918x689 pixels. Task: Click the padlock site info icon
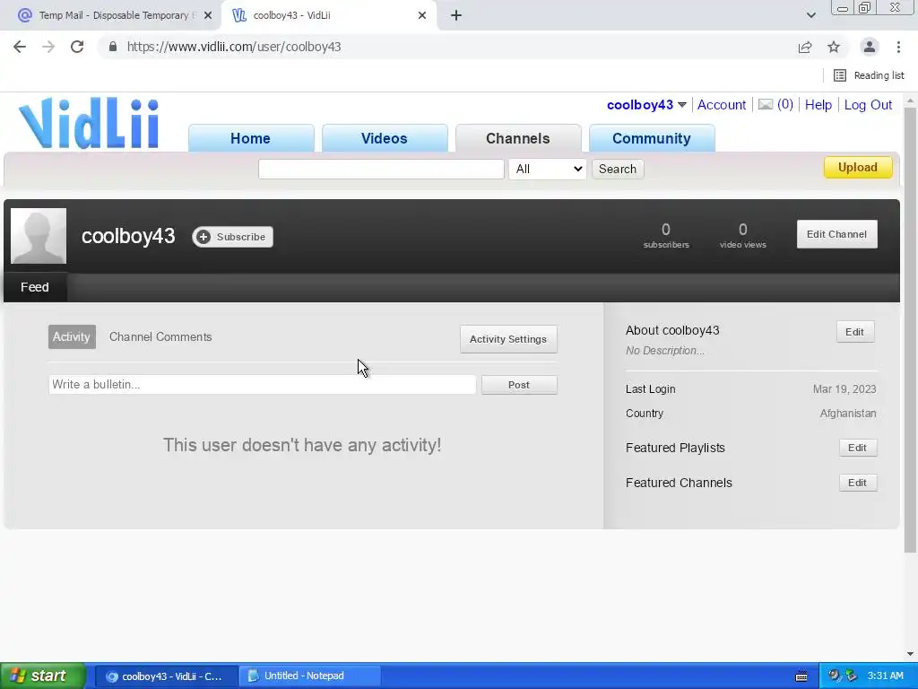(x=113, y=47)
